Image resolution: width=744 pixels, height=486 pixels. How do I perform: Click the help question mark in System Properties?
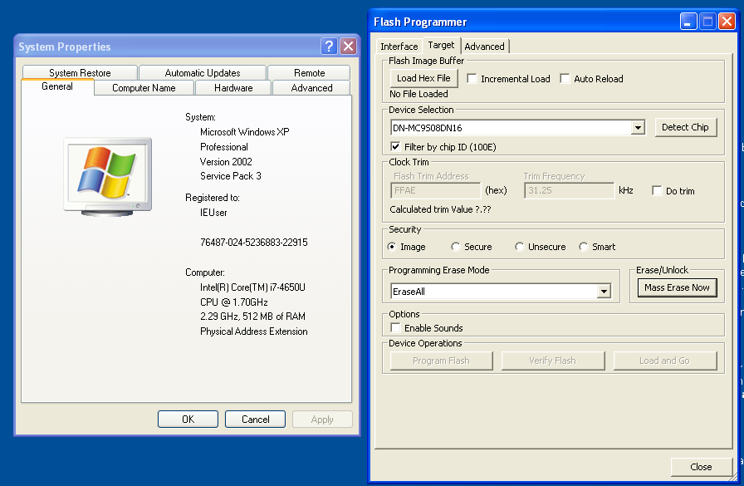pyautogui.click(x=329, y=46)
